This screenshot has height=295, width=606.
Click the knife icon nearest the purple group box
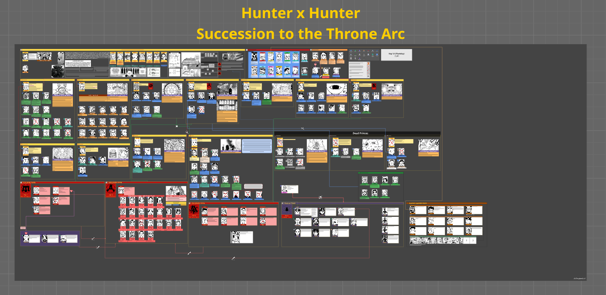93,238
